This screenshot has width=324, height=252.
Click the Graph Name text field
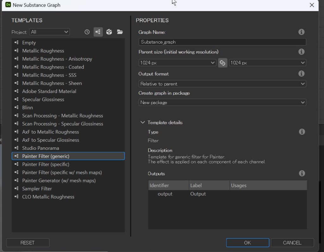[x=222, y=42]
